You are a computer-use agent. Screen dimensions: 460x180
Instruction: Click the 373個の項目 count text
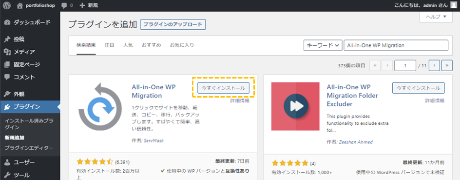click(x=352, y=66)
